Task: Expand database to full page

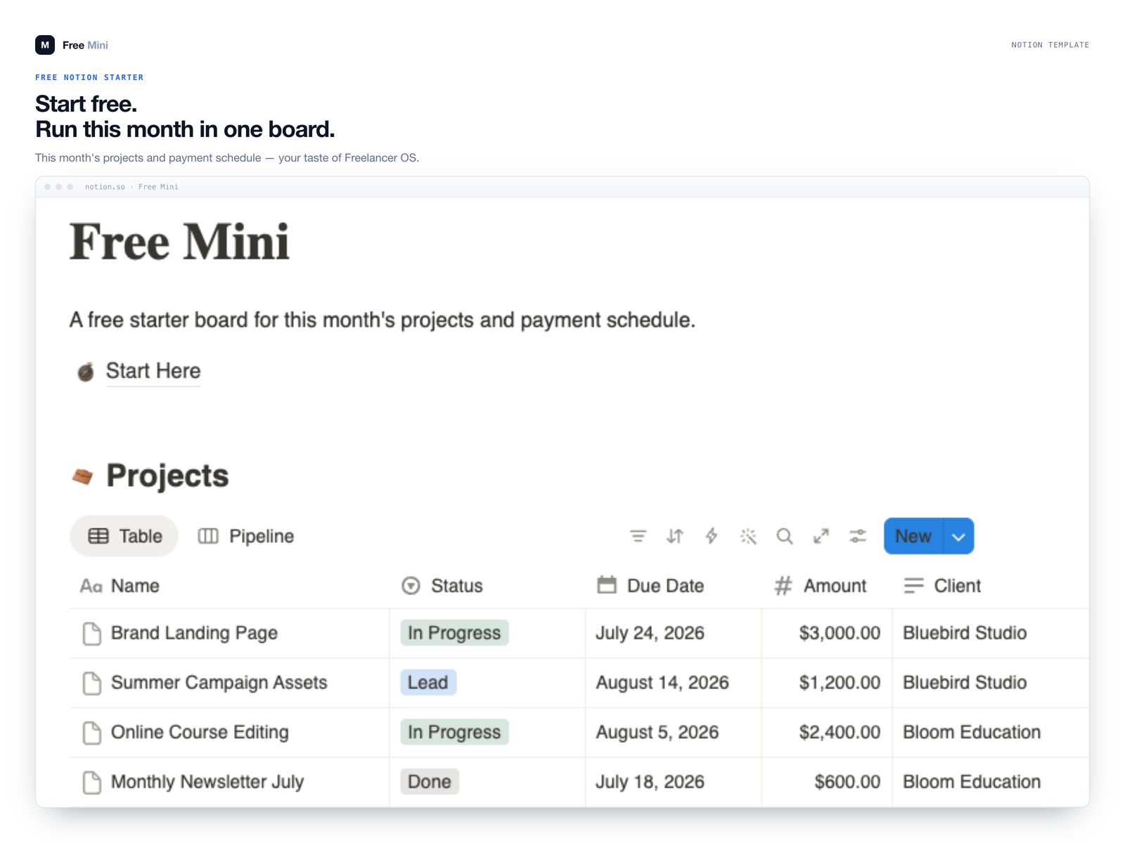Action: tap(821, 536)
